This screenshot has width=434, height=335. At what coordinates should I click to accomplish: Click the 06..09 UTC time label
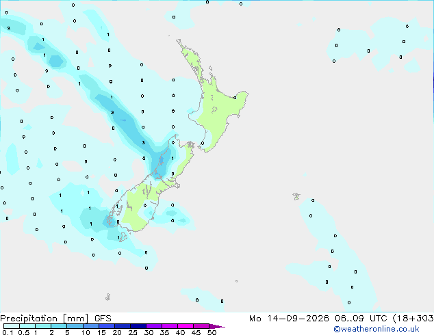point(361,319)
